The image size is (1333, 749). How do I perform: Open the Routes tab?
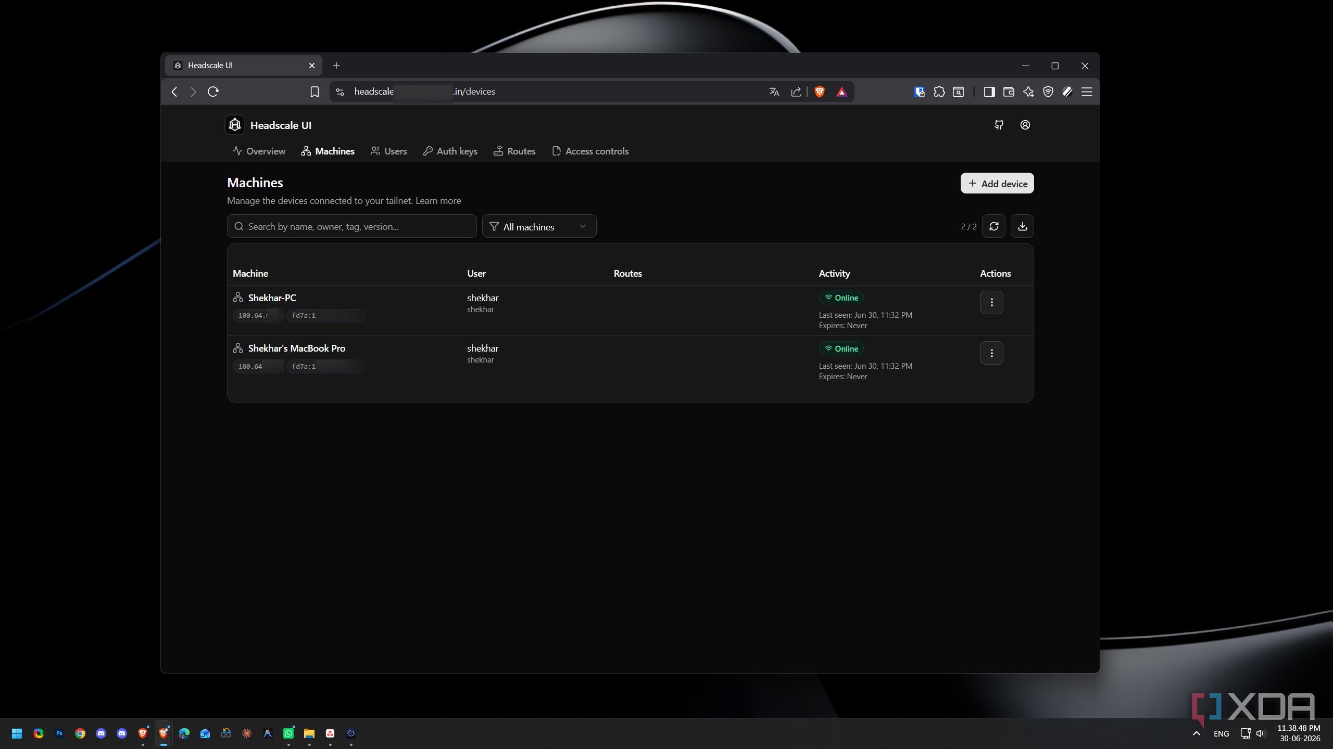(514, 151)
